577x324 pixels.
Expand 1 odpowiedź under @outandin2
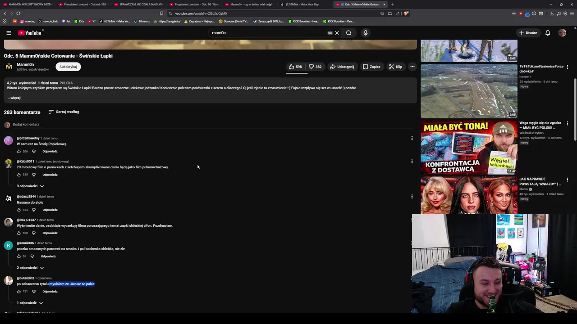click(30, 303)
